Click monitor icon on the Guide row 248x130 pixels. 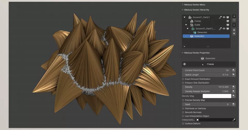coord(228,25)
